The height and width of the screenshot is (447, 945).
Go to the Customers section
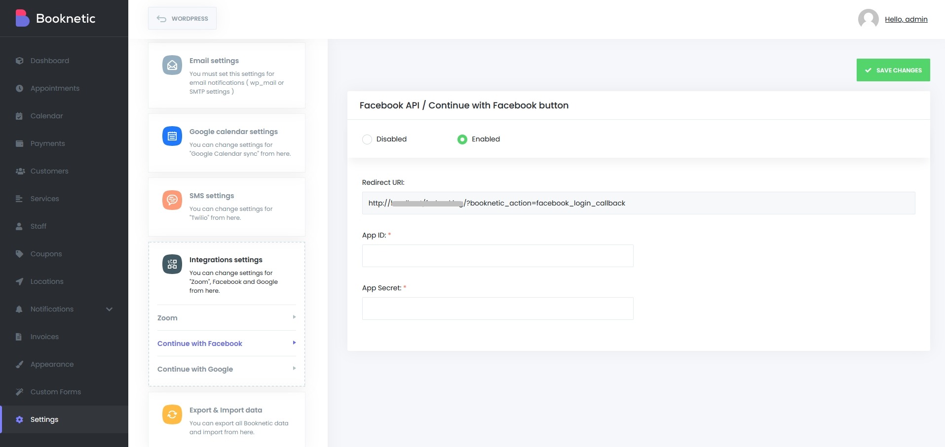click(49, 171)
